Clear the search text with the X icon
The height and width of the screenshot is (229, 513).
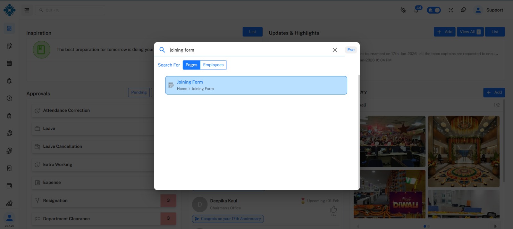(x=335, y=50)
